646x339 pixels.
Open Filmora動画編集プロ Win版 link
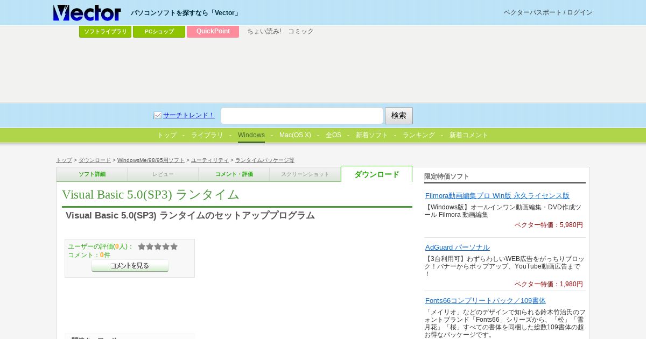pyautogui.click(x=497, y=196)
